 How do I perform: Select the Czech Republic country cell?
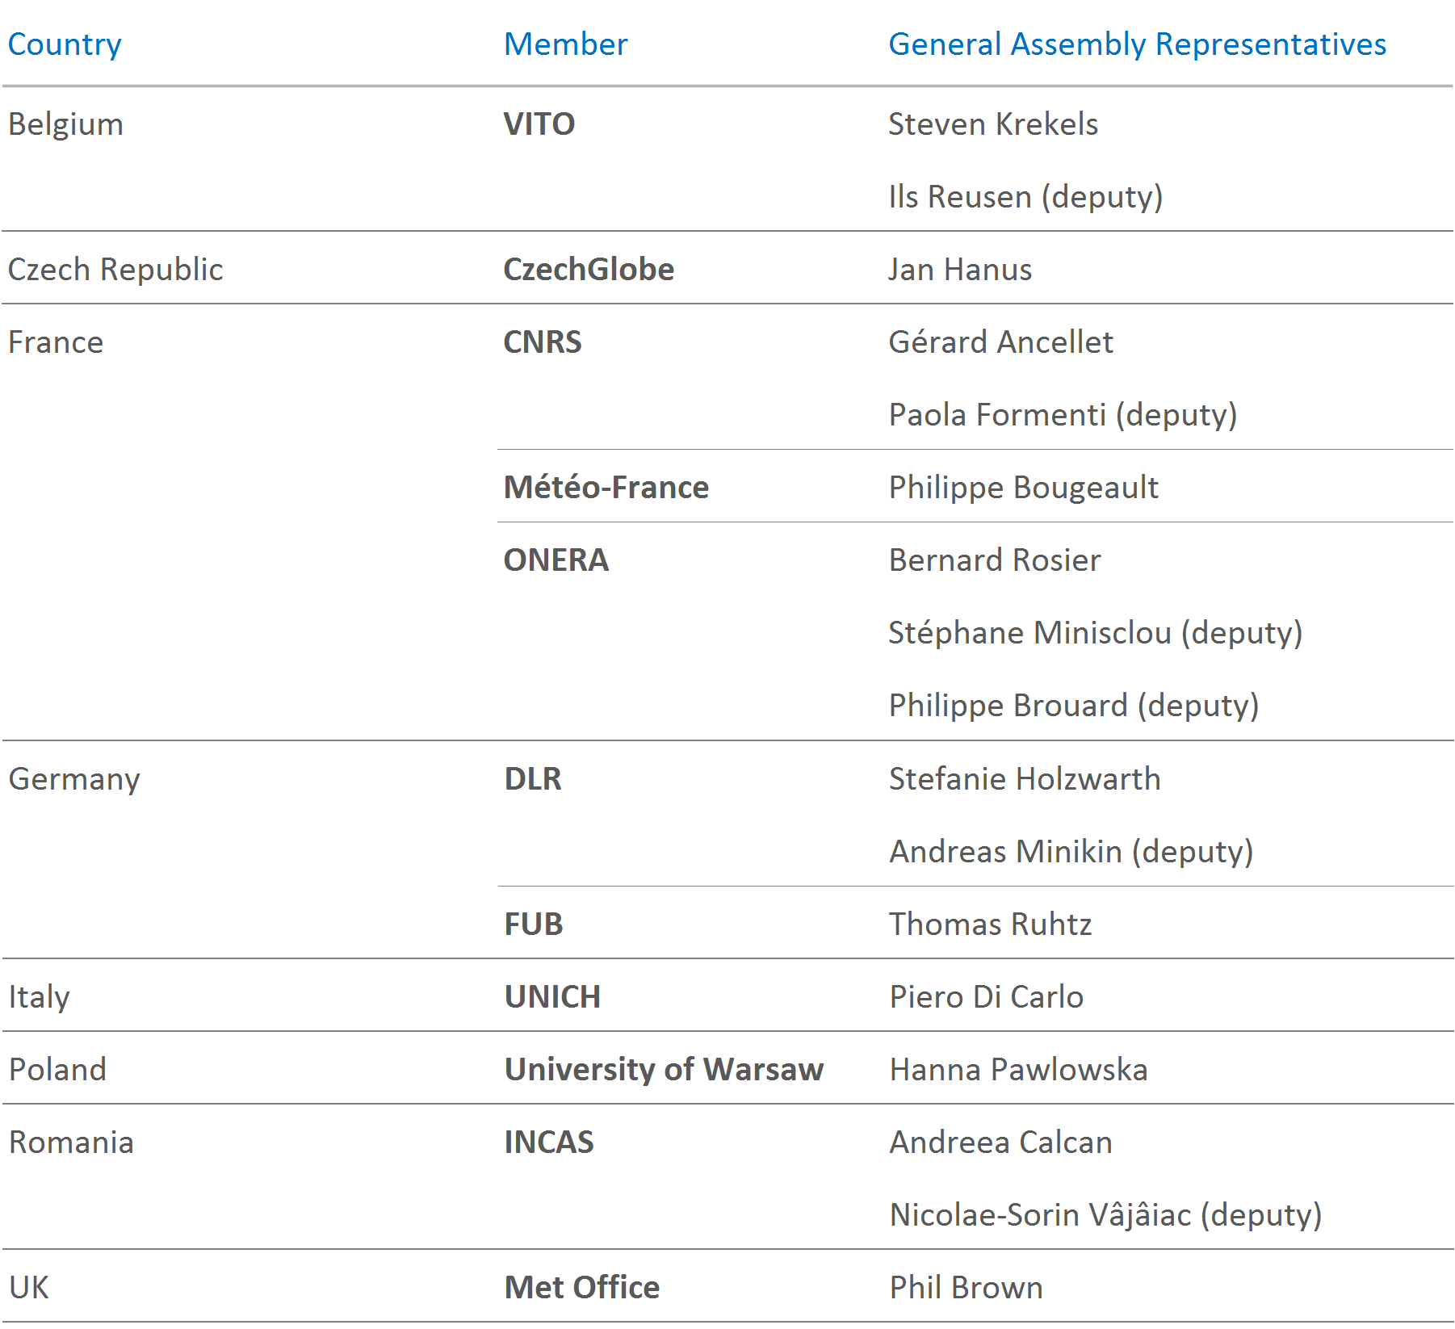click(115, 270)
